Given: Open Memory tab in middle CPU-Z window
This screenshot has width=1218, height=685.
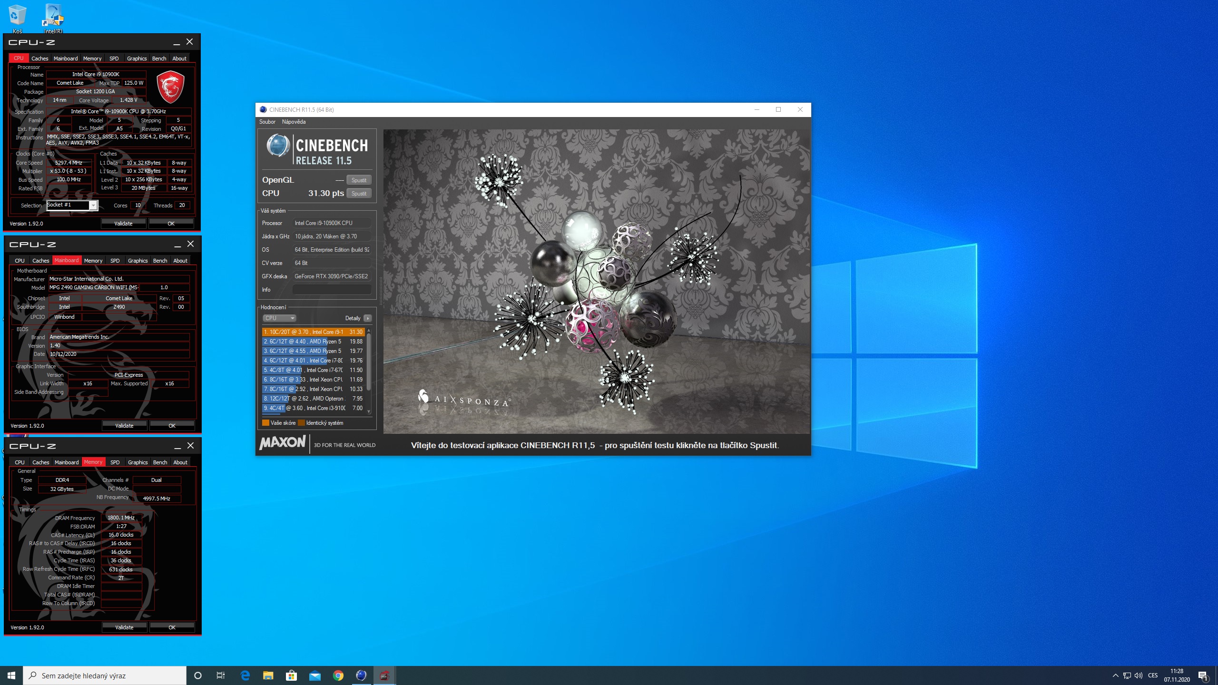Looking at the screenshot, I should [x=93, y=261].
